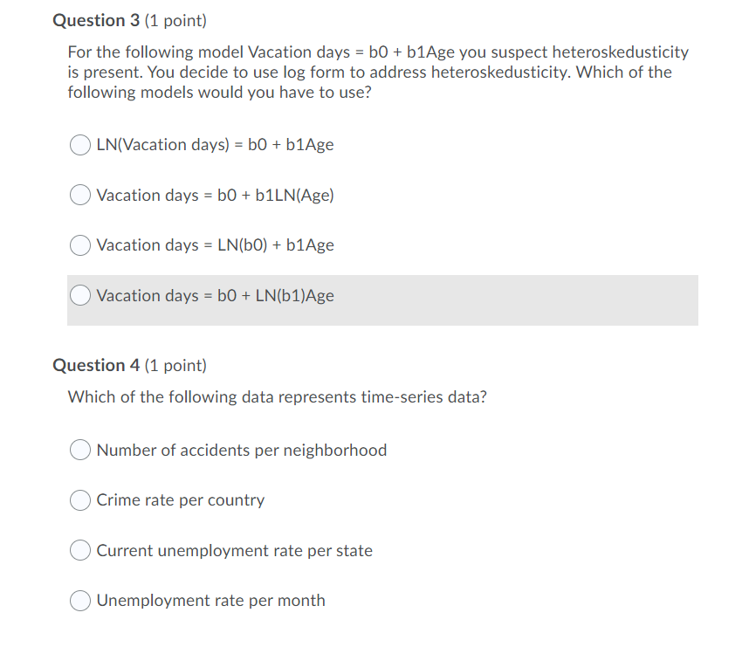Select Unemployment rate per month radio button
Viewport: 749px width, 647px height.
[x=80, y=600]
